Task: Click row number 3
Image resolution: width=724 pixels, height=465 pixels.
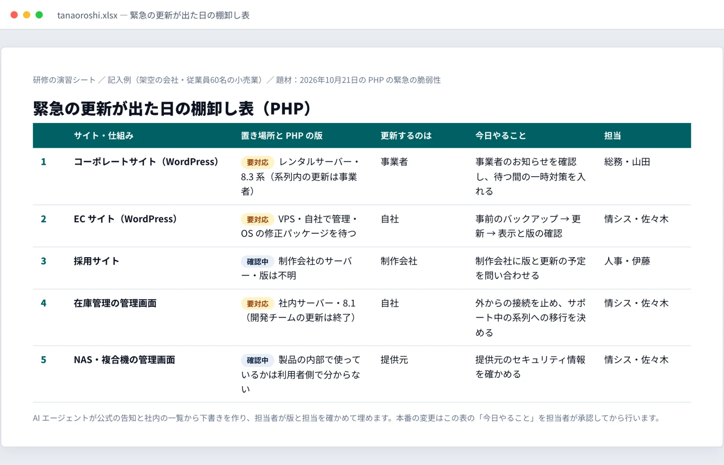Action: click(43, 261)
